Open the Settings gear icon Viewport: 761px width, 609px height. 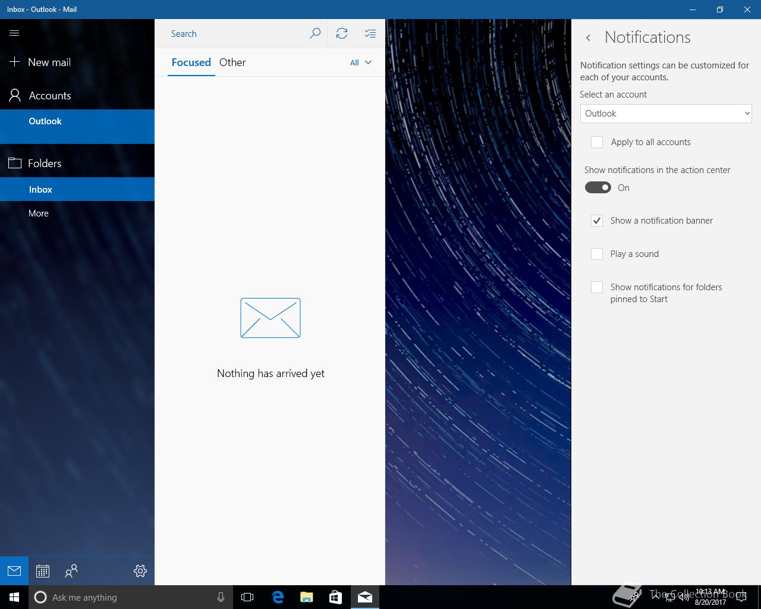140,571
